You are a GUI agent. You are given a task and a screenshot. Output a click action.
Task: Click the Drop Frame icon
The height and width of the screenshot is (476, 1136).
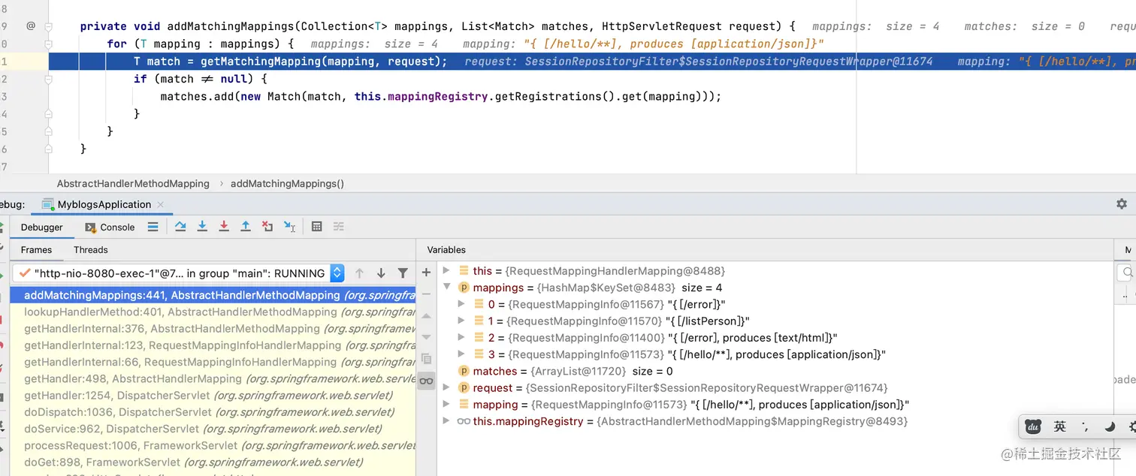point(267,227)
